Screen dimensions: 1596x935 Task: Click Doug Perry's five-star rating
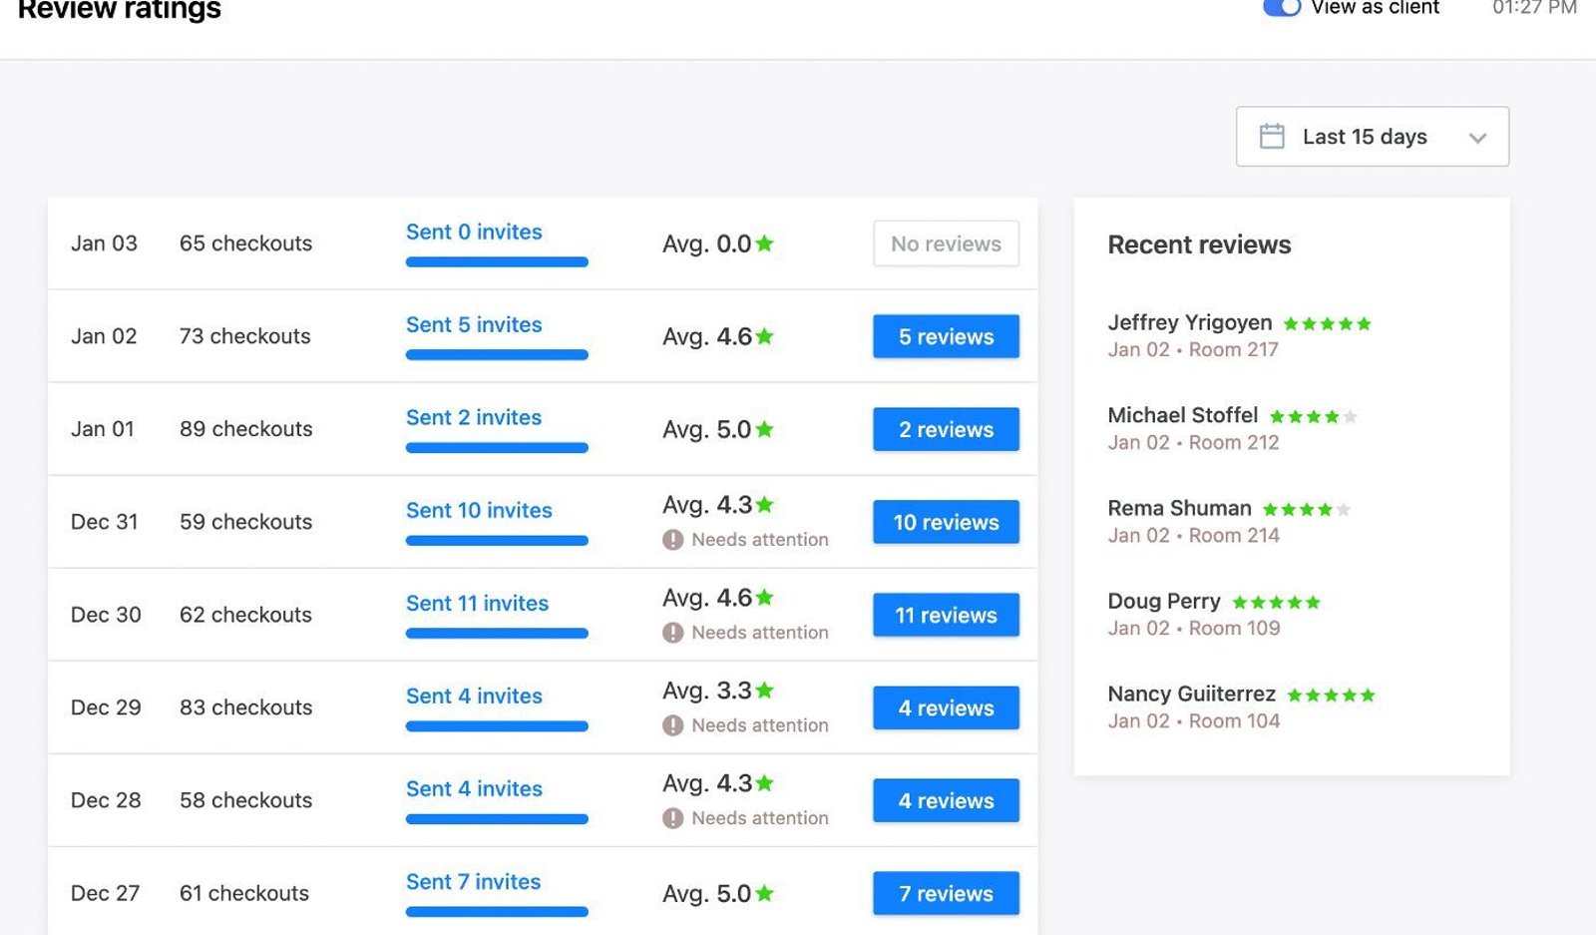click(1277, 602)
